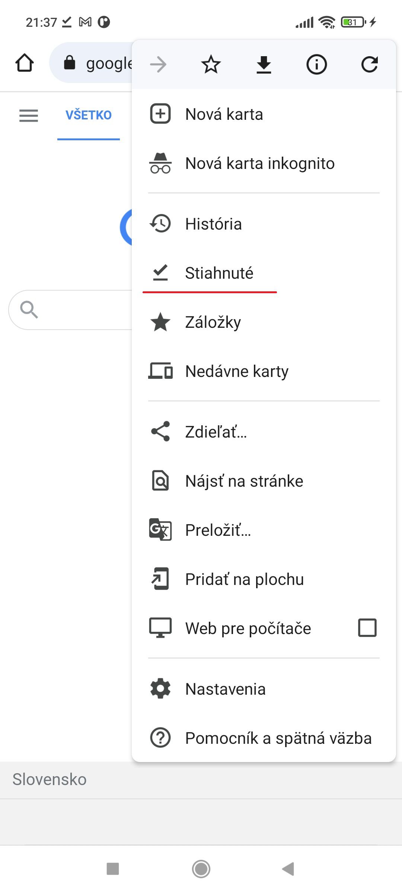The image size is (402, 893).
Task: Tap the home icon beside address bar
Action: click(x=25, y=63)
